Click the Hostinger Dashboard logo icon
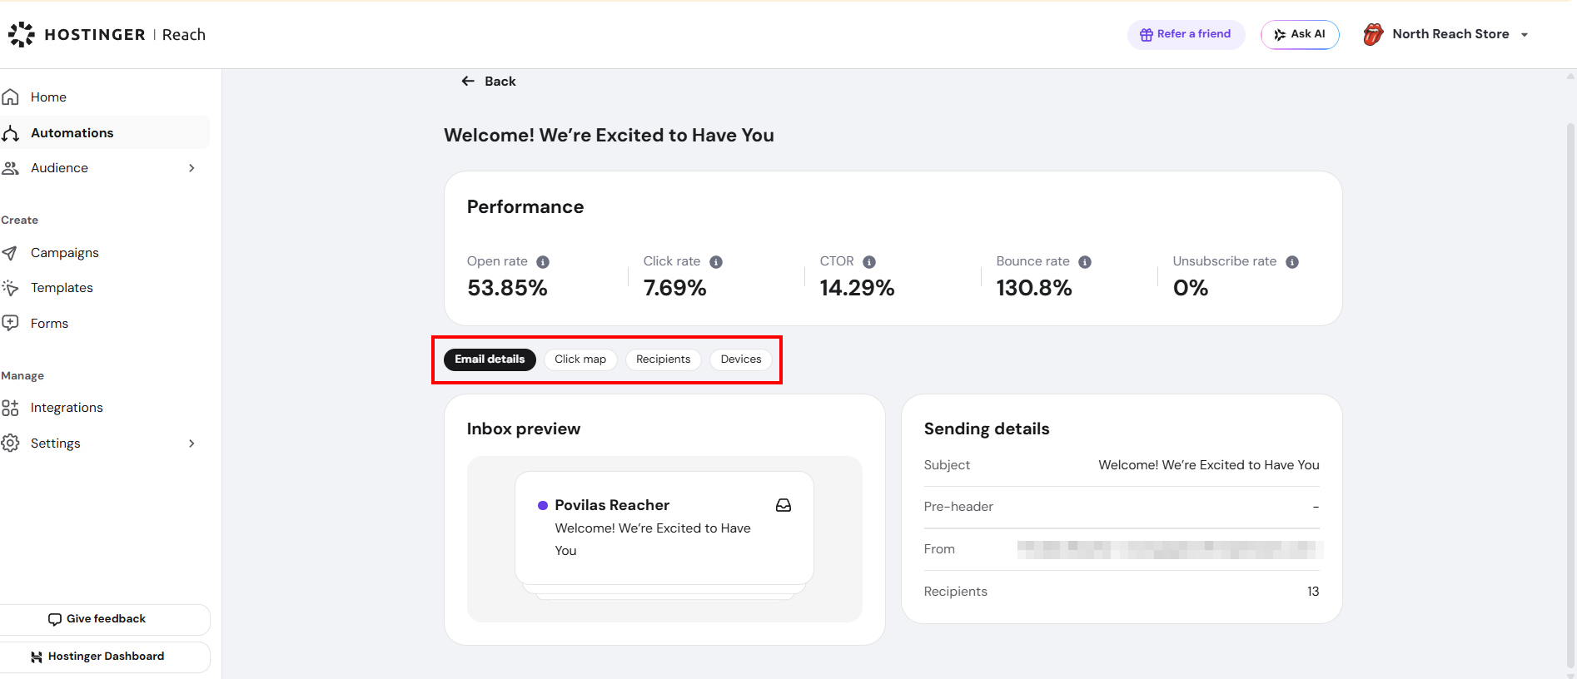The height and width of the screenshot is (679, 1577). point(37,657)
